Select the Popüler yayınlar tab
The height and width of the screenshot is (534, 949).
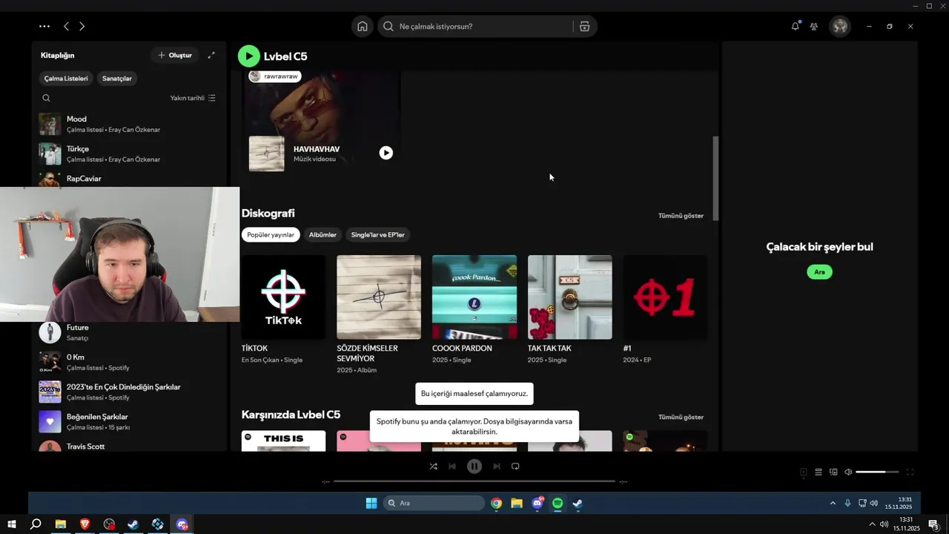[271, 234]
